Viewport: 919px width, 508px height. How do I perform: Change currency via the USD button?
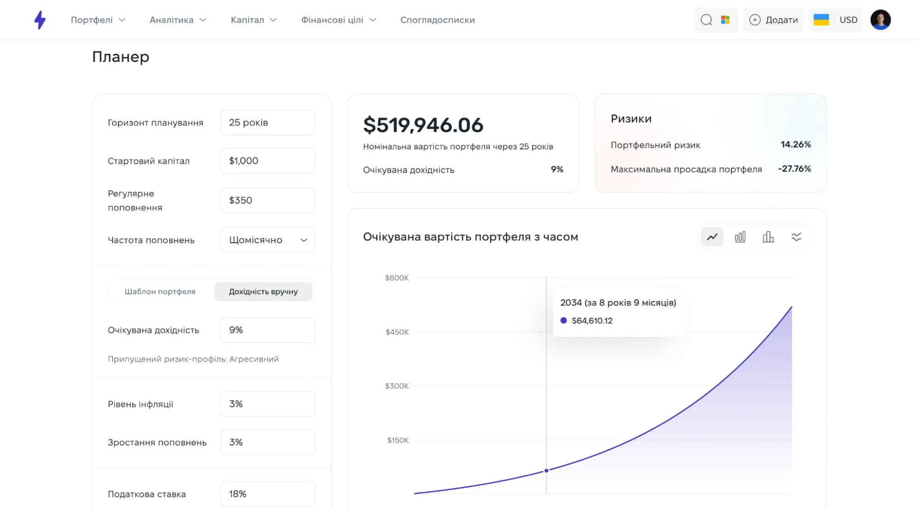point(848,20)
